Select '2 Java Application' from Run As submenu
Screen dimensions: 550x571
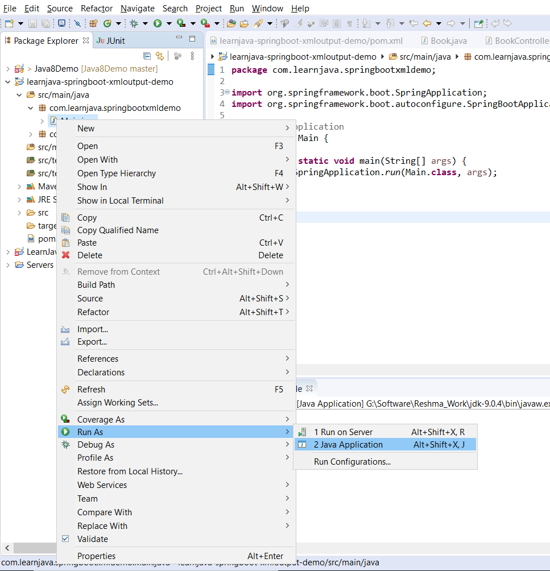[348, 445]
